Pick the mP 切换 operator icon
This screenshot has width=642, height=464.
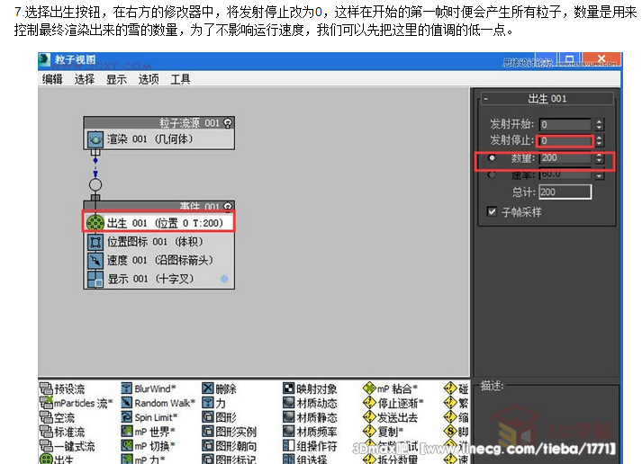(x=127, y=446)
